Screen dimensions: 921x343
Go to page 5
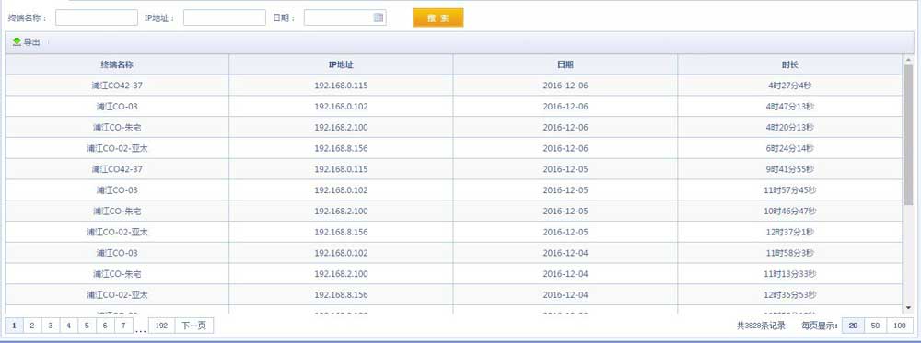(87, 326)
